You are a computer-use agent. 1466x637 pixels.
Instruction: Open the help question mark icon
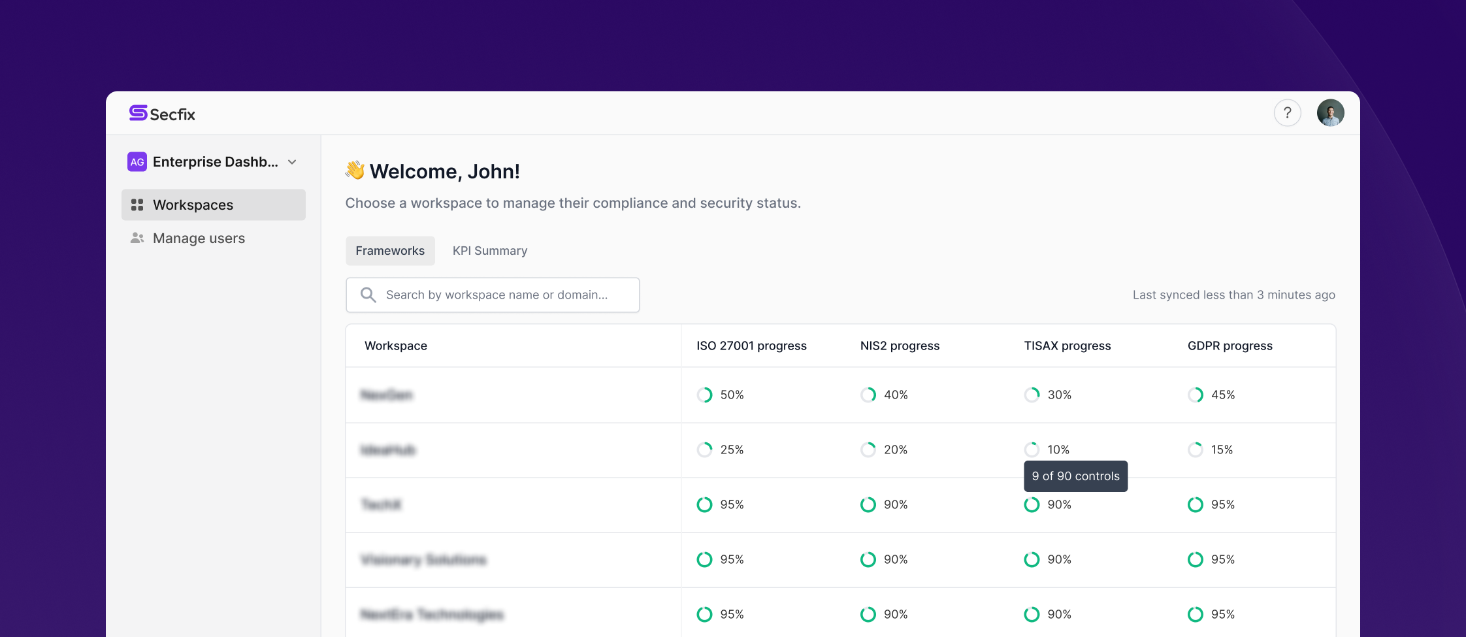pos(1287,113)
